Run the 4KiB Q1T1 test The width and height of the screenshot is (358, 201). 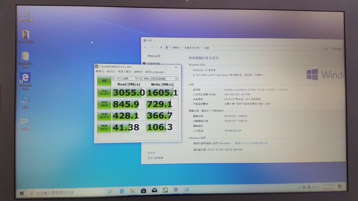coord(104,127)
